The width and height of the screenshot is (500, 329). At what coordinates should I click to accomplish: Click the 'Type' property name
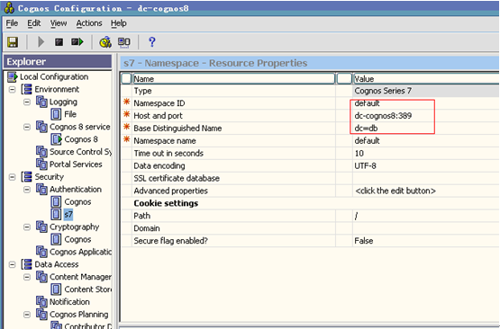click(x=142, y=91)
